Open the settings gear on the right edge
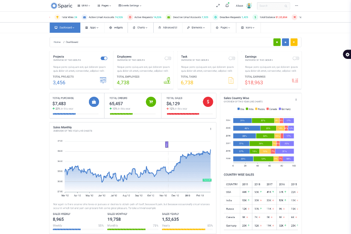Image resolution: width=351 pixels, height=234 pixels. [x=347, y=55]
